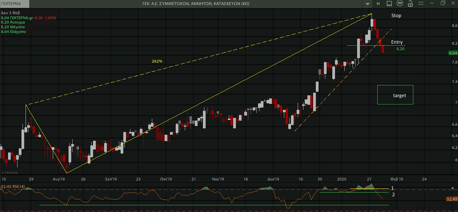This screenshot has height=212, width=458.
Task: Select RSI annotation number 1
Action: click(x=392, y=188)
